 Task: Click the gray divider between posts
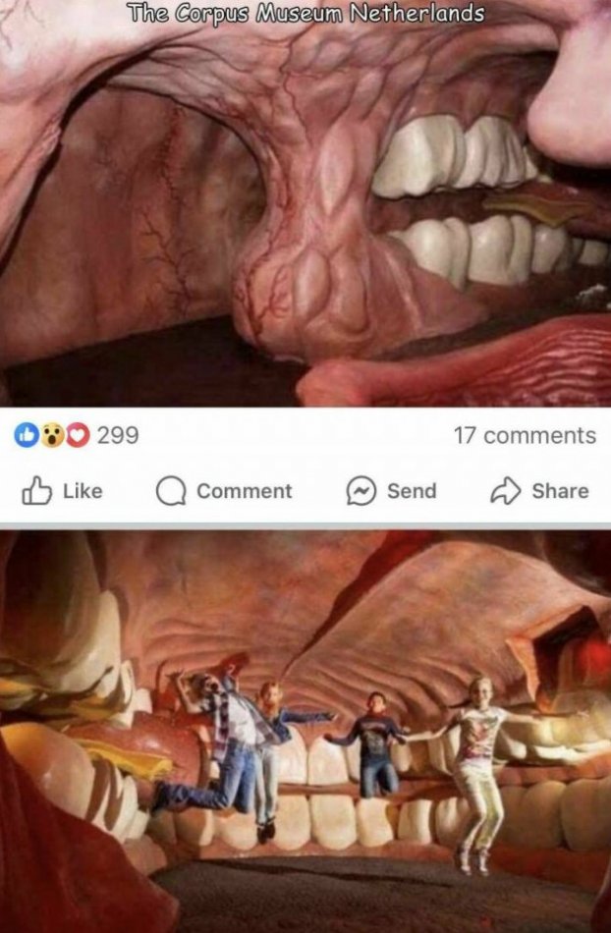tap(305, 526)
